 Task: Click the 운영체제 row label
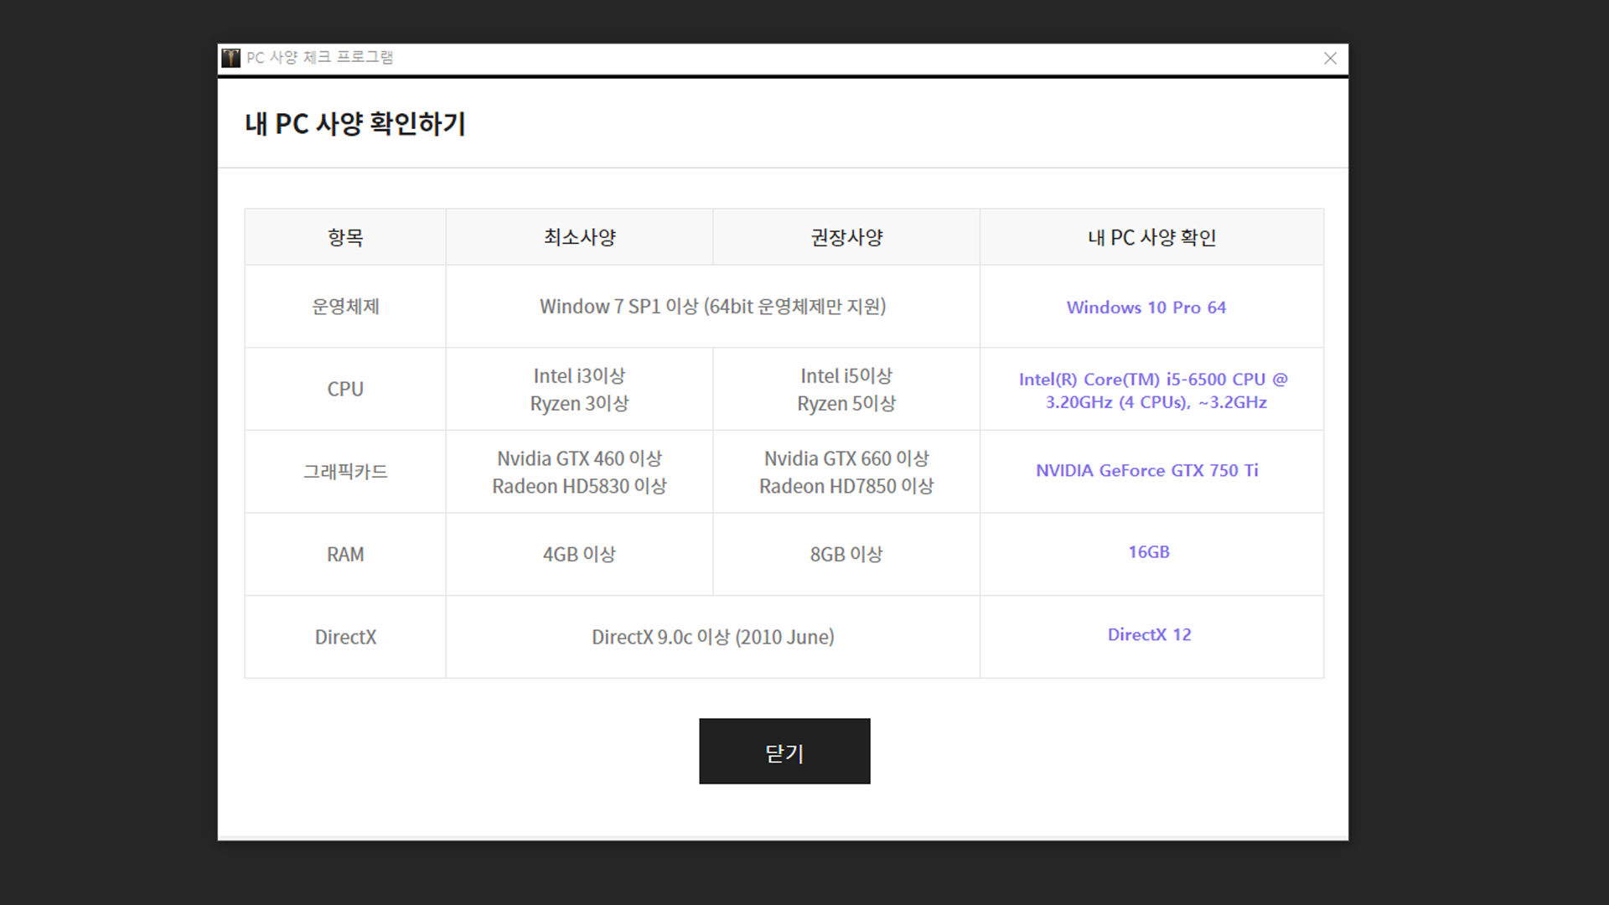point(345,307)
